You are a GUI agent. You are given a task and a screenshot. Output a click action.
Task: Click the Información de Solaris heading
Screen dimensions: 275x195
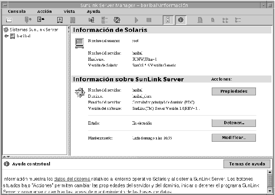coord(110,30)
